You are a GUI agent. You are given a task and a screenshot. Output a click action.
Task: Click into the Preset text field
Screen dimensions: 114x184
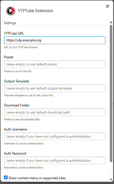click(x=55, y=64)
